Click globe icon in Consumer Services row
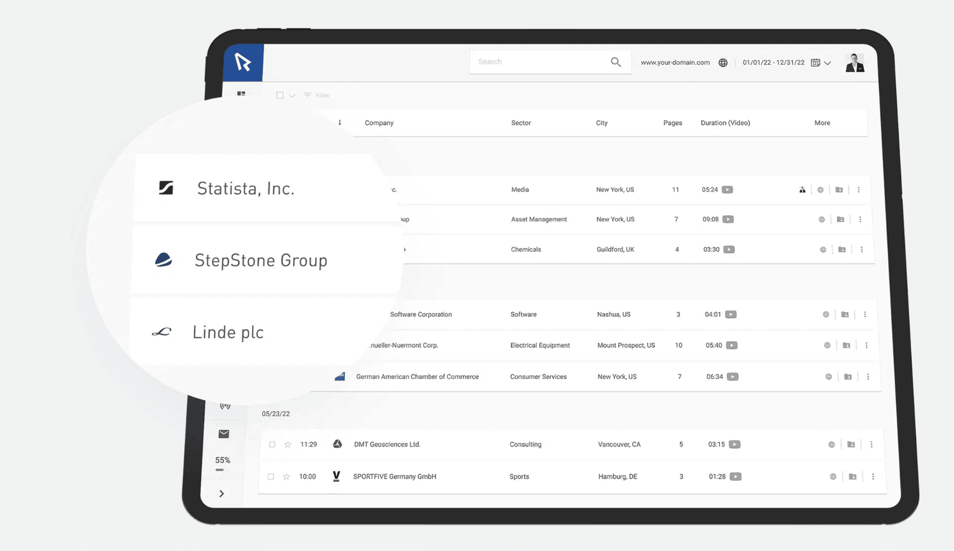 click(x=829, y=377)
